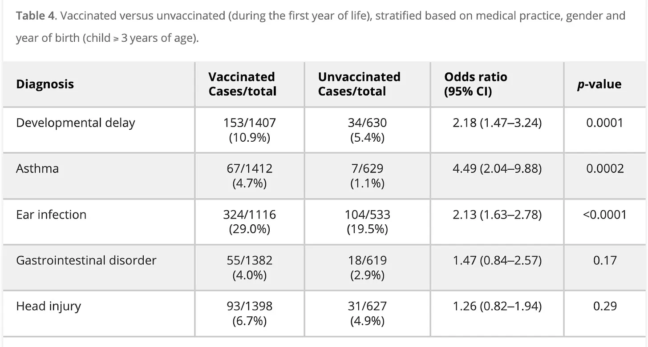Click the 0.29 p-value cell
Image resolution: width=648 pixels, height=347 pixels.
(605, 306)
